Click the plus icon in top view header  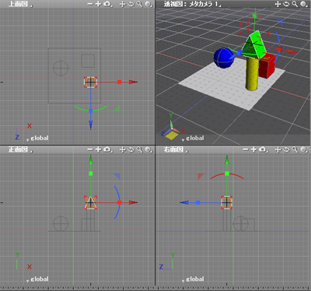[98, 4]
